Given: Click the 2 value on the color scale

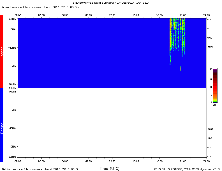Looking at the screenshot, I should click(x=212, y=102).
